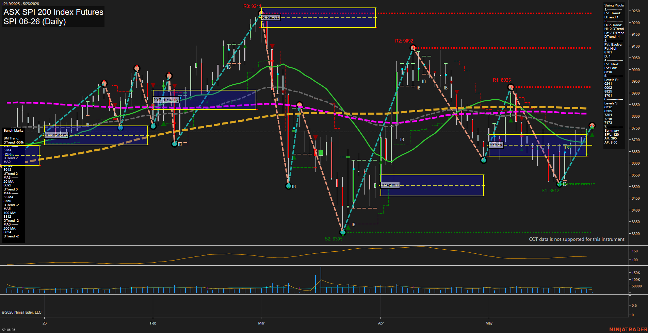Viewport: 648px width, 333px height.
Task: Click the Levels S: heading in Swing Pivots
Action: click(x=611, y=103)
